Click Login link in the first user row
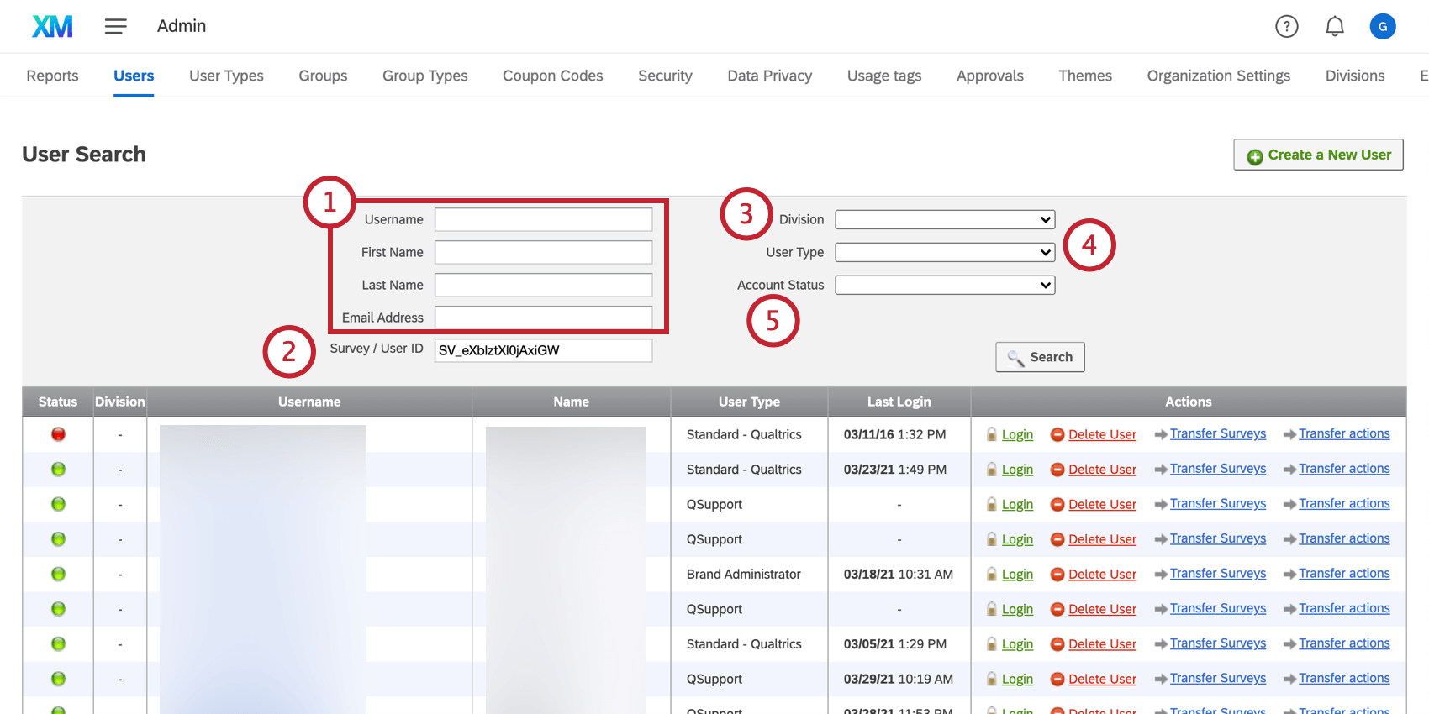The image size is (1429, 714). (x=1017, y=434)
